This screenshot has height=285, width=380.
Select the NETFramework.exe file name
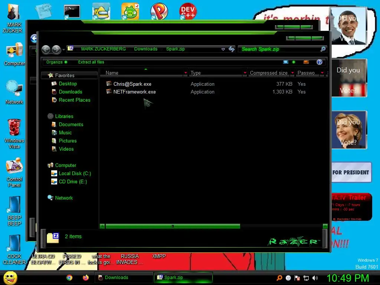pyautogui.click(x=134, y=92)
